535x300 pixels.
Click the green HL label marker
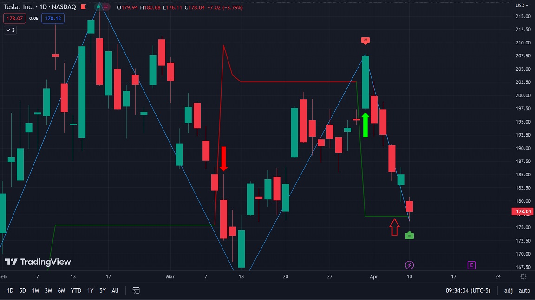click(x=409, y=235)
